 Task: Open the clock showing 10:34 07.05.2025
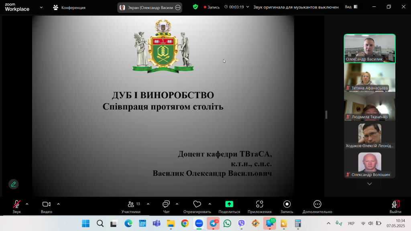pos(396,223)
